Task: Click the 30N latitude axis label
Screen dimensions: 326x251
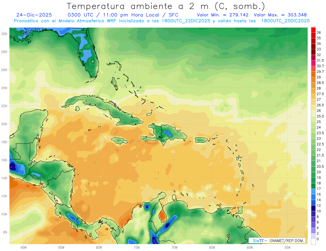Action: [4, 34]
